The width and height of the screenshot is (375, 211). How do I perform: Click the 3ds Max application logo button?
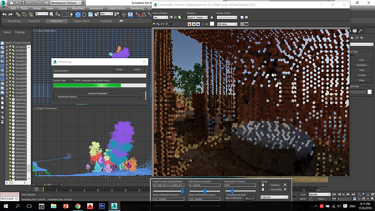(3, 3)
